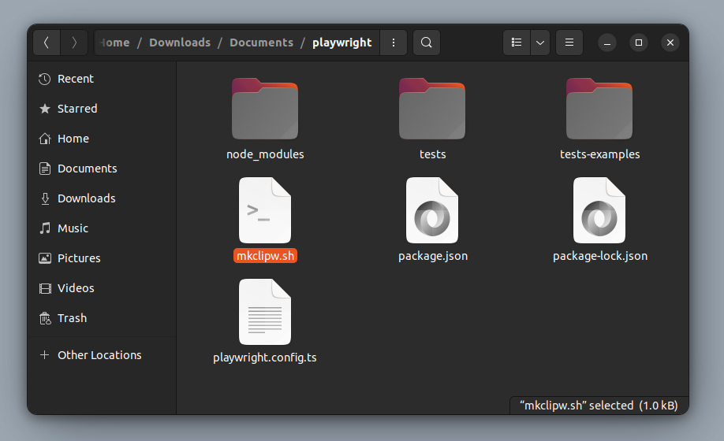Go to Documents in the path bar
The height and width of the screenshot is (441, 724).
[261, 43]
